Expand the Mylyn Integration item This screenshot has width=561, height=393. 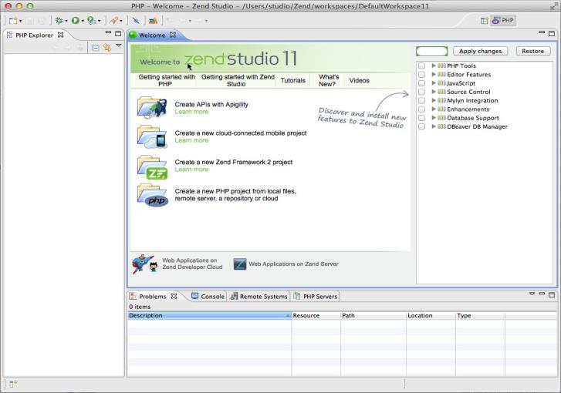tap(434, 100)
